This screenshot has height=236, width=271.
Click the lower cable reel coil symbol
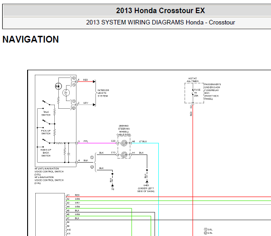pos(124,154)
